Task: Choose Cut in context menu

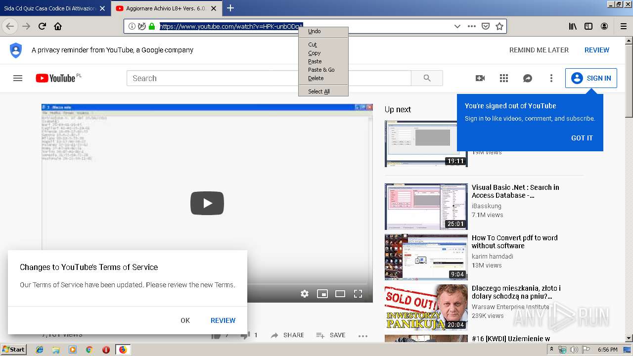Action: click(x=323, y=44)
